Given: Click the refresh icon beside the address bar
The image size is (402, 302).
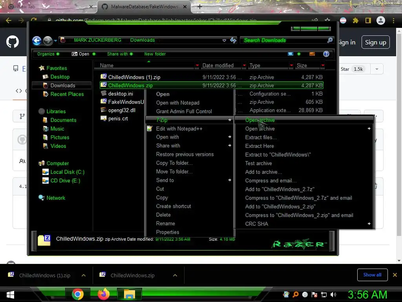Looking at the screenshot, I should click(233, 40).
